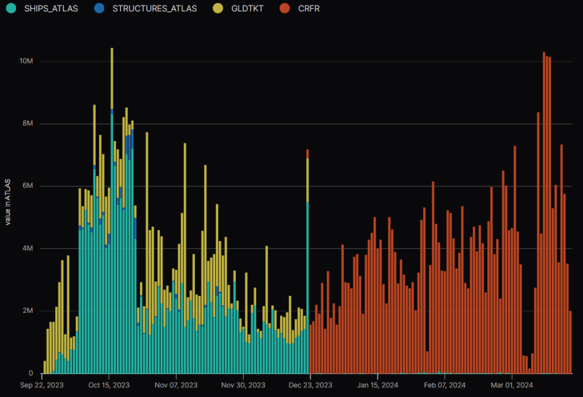
Task: Toggle the SHIPS_ATLAS series legend label
Action: (50, 9)
